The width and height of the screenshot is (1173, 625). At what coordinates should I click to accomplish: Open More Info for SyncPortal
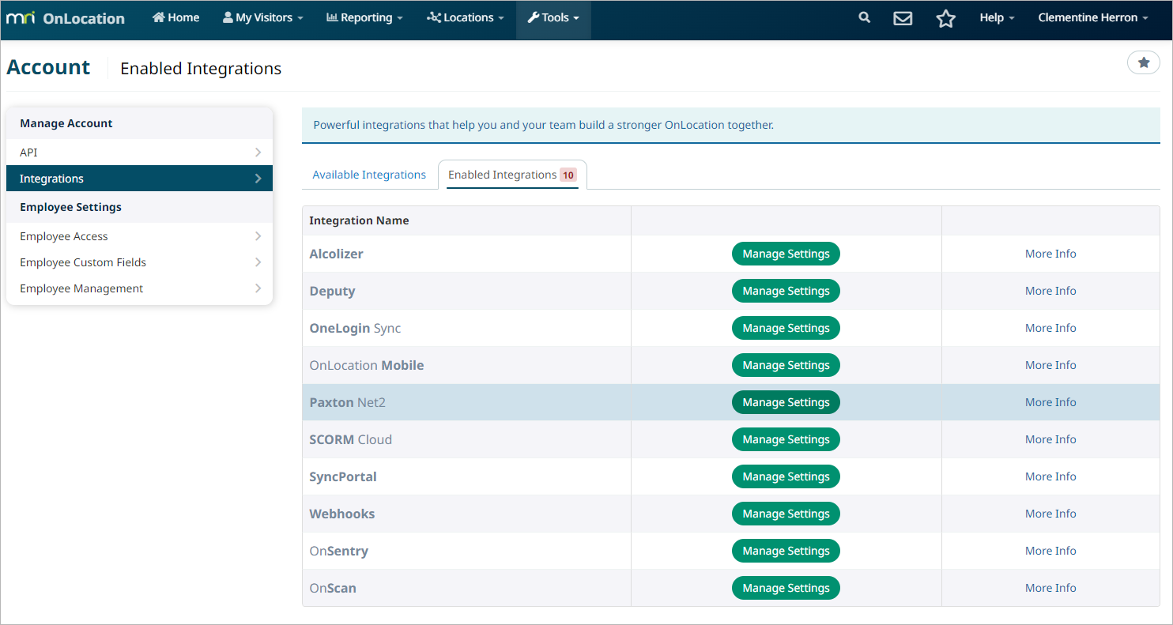click(1050, 476)
